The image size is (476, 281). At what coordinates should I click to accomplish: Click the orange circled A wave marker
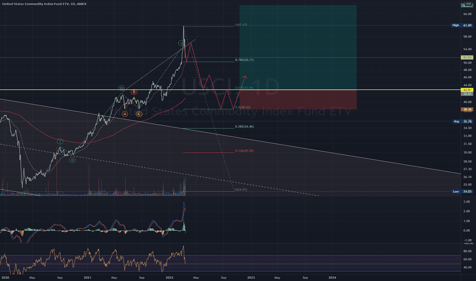tap(125, 114)
